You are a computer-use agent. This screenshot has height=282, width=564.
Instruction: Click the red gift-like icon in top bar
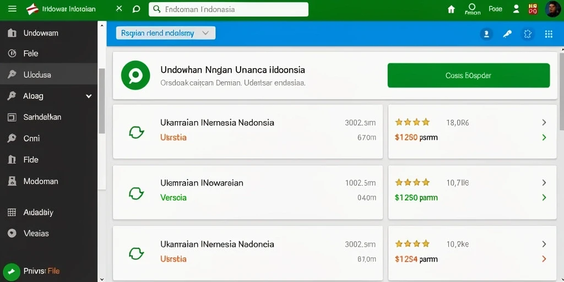point(533,9)
